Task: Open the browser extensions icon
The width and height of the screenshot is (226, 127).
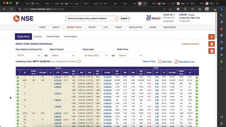Action: [x=185, y=9]
